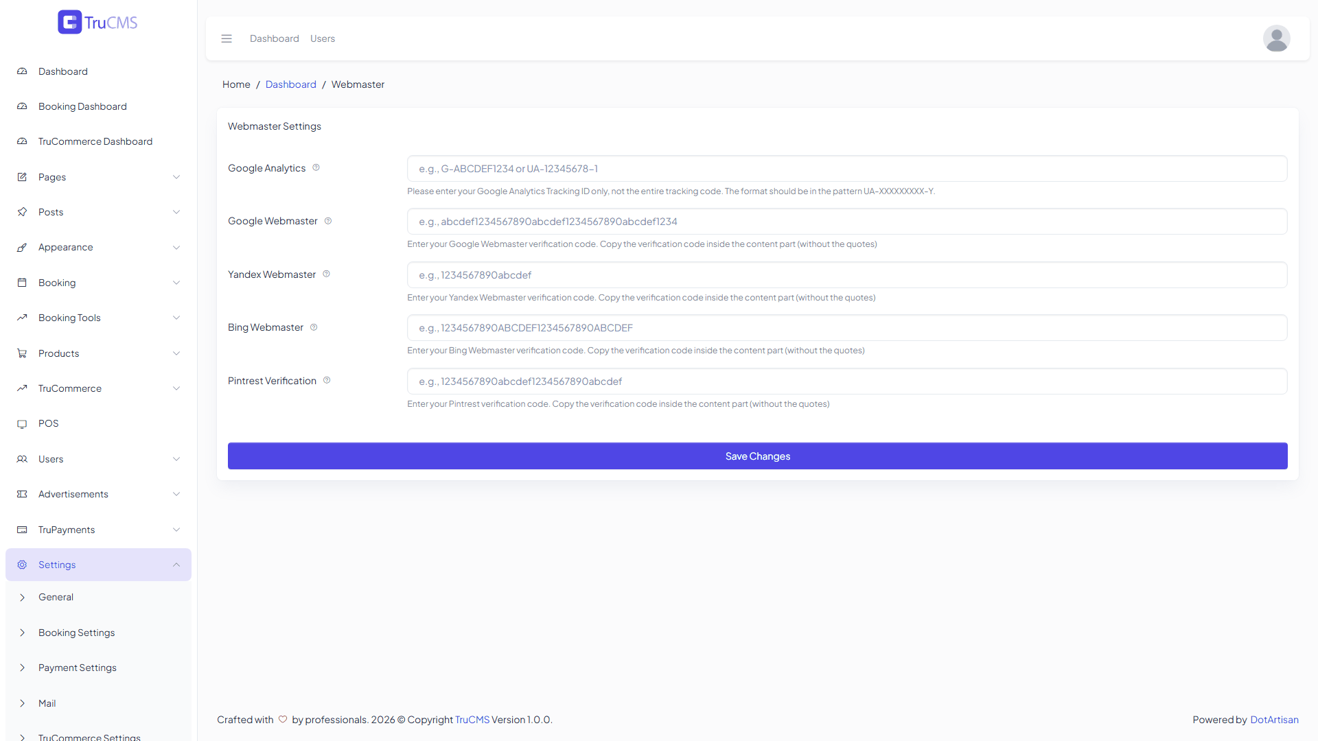Screen dimensions: 1318x741
Task: Open the TruCMS footer link
Action: point(472,720)
